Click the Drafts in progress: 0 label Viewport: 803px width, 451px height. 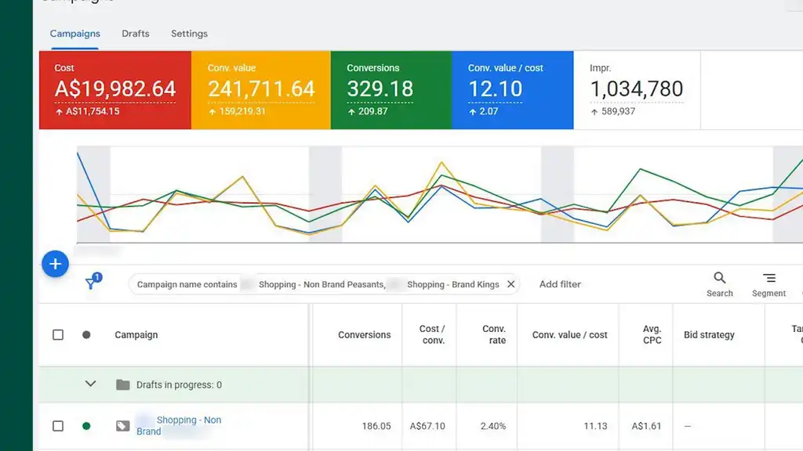point(179,385)
